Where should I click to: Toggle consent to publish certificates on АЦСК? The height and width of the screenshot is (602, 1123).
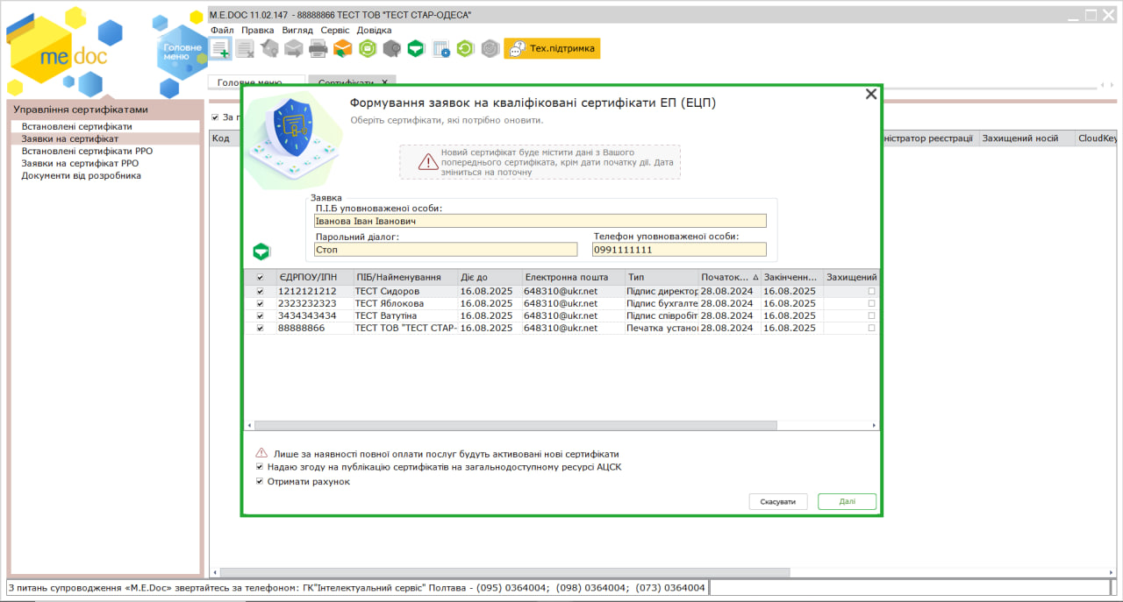tap(260, 467)
